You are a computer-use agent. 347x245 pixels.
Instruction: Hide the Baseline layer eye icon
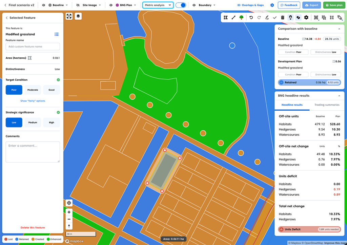click(x=44, y=5)
